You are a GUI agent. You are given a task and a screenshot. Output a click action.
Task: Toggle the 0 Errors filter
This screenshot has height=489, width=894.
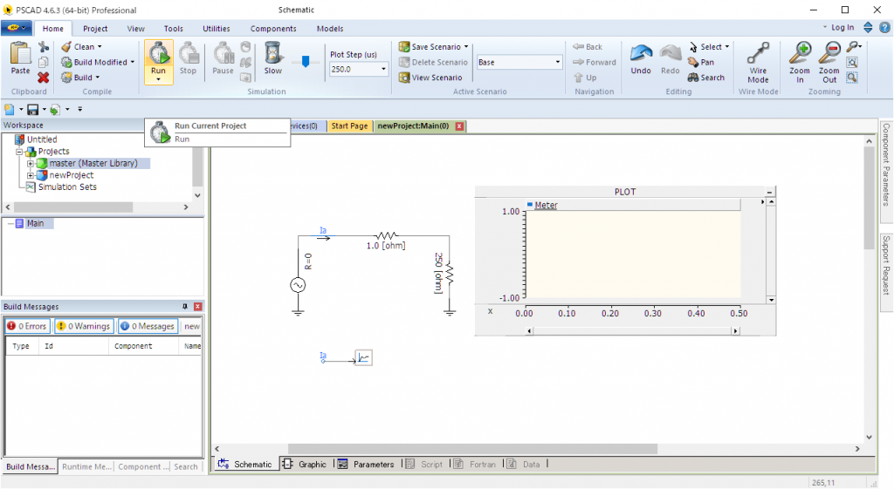26,326
